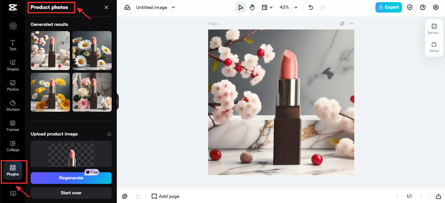Go to the previous page arrow

click(x=398, y=196)
